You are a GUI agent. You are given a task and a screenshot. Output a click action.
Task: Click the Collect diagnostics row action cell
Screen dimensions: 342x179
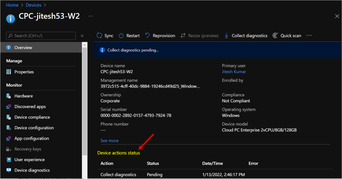pyautogui.click(x=118, y=175)
